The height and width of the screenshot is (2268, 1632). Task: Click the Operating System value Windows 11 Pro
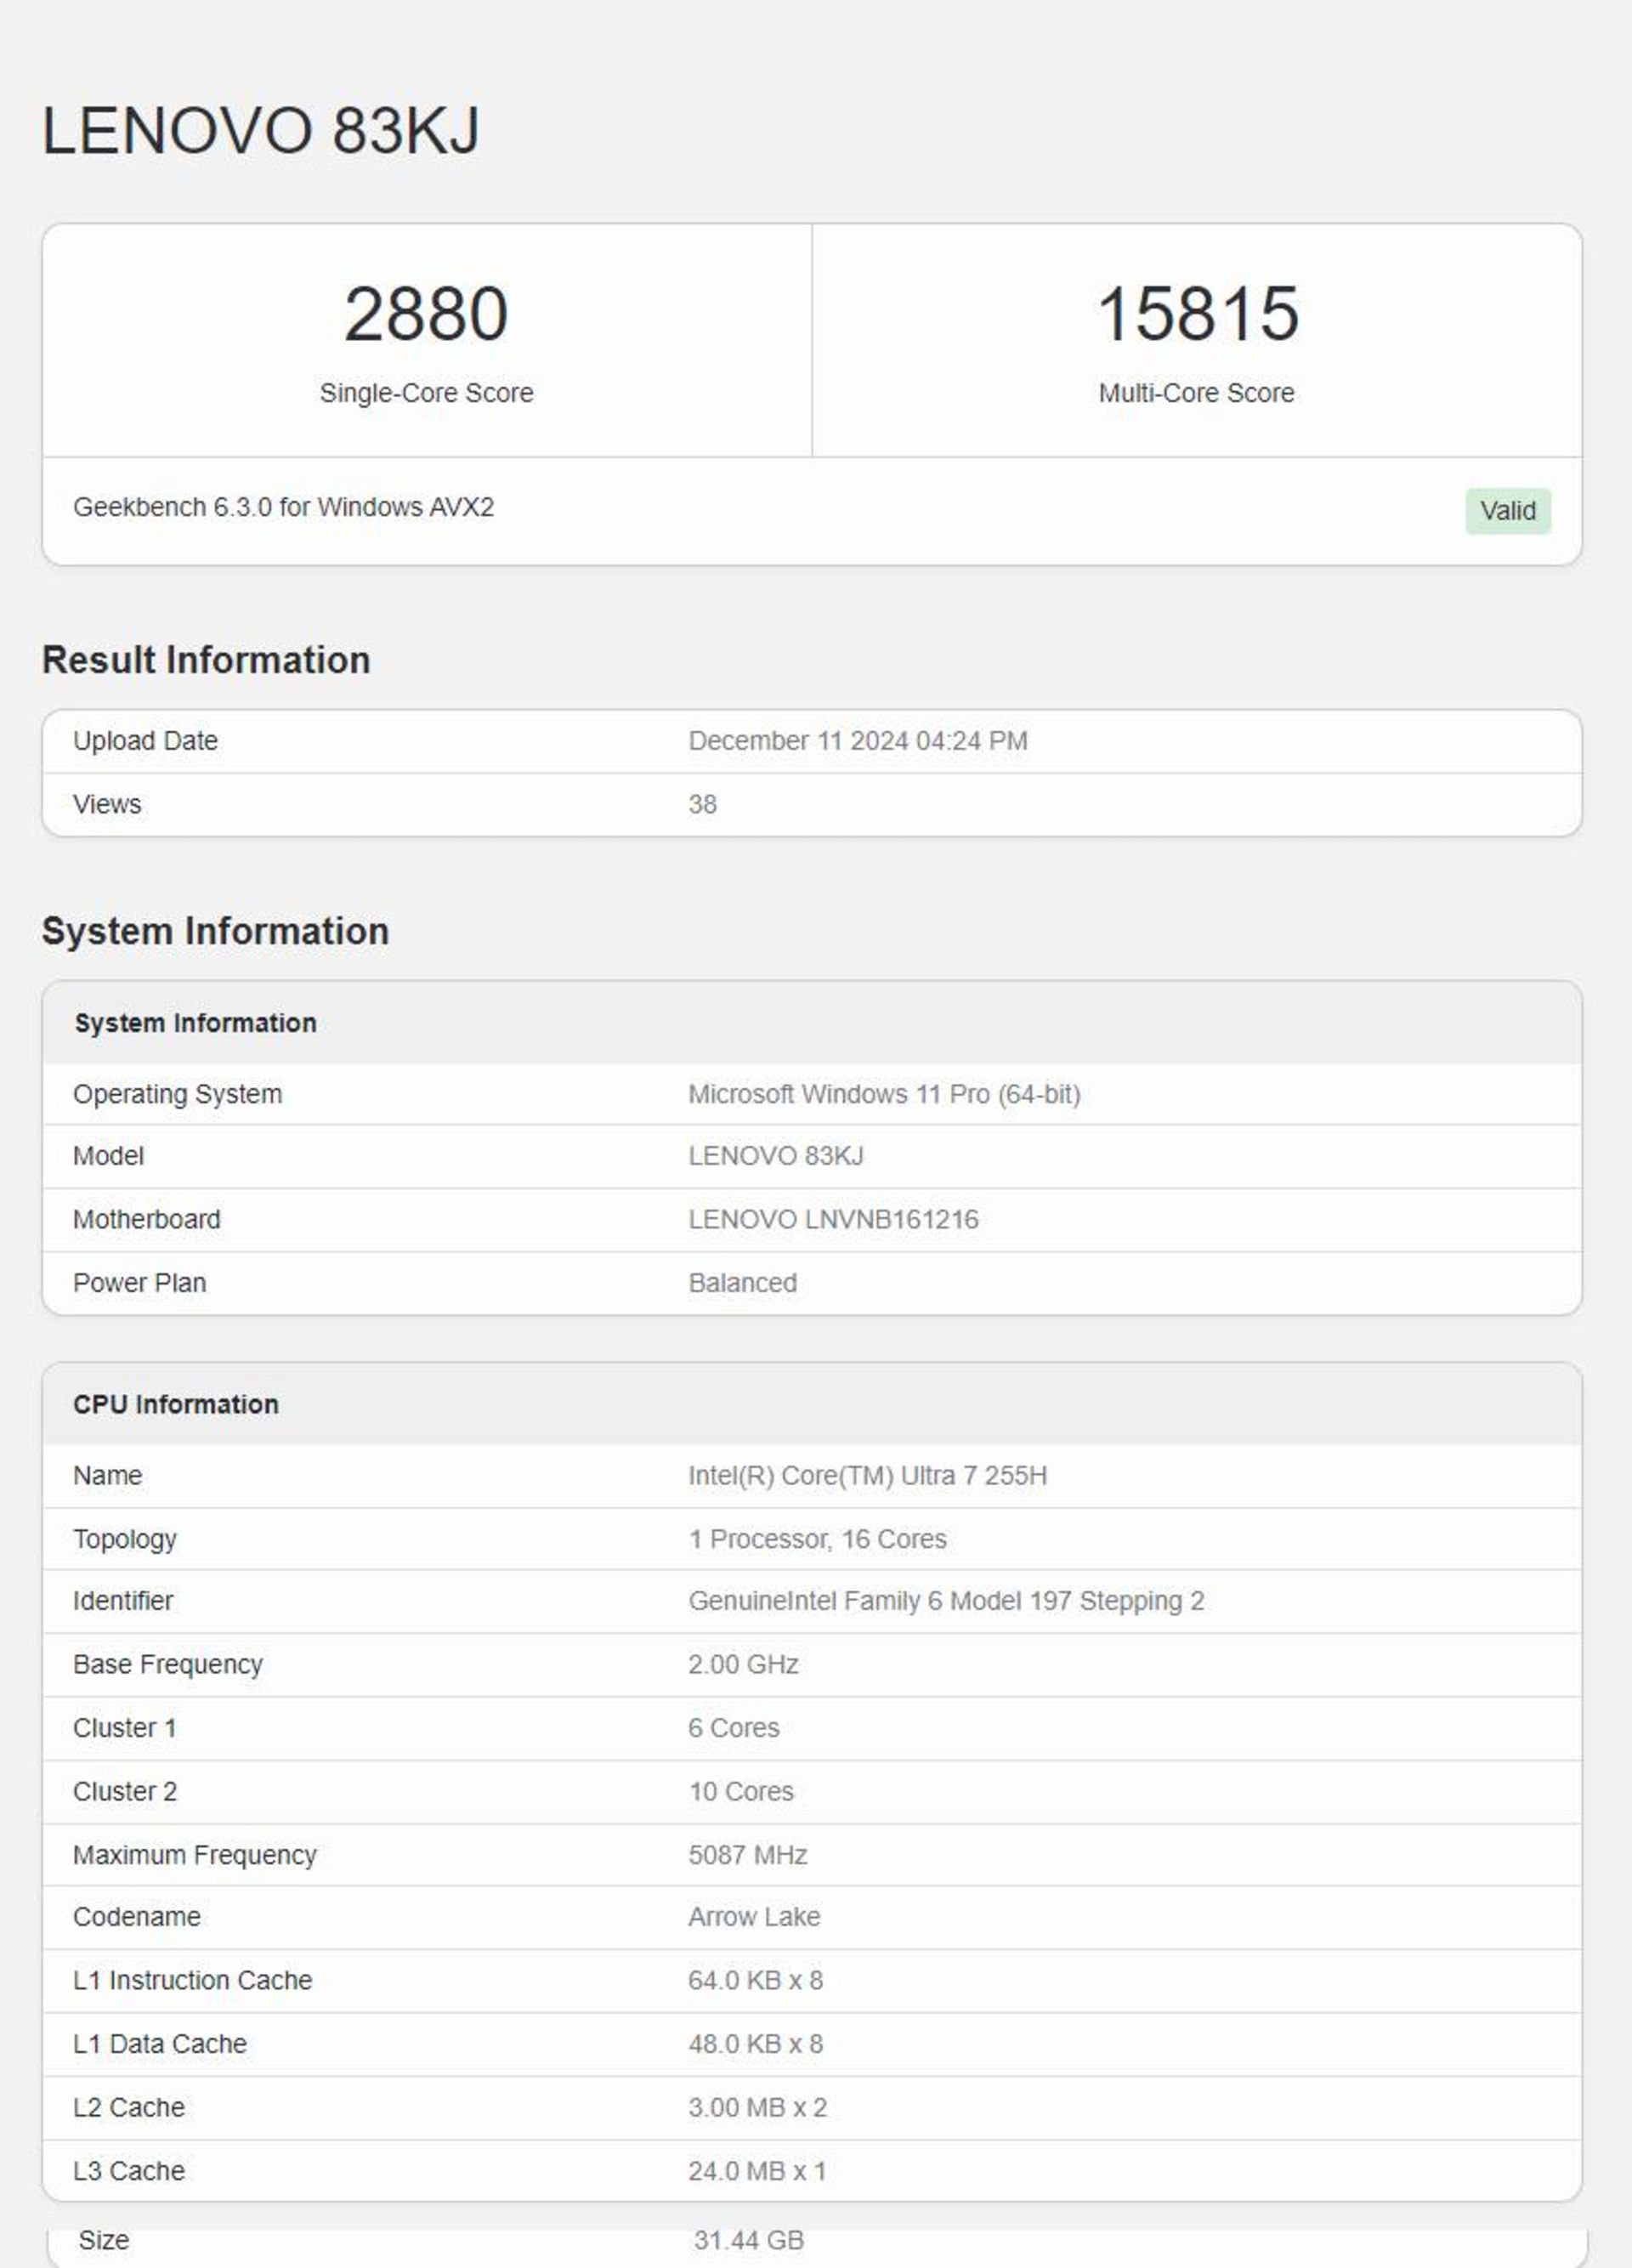[x=884, y=1094]
